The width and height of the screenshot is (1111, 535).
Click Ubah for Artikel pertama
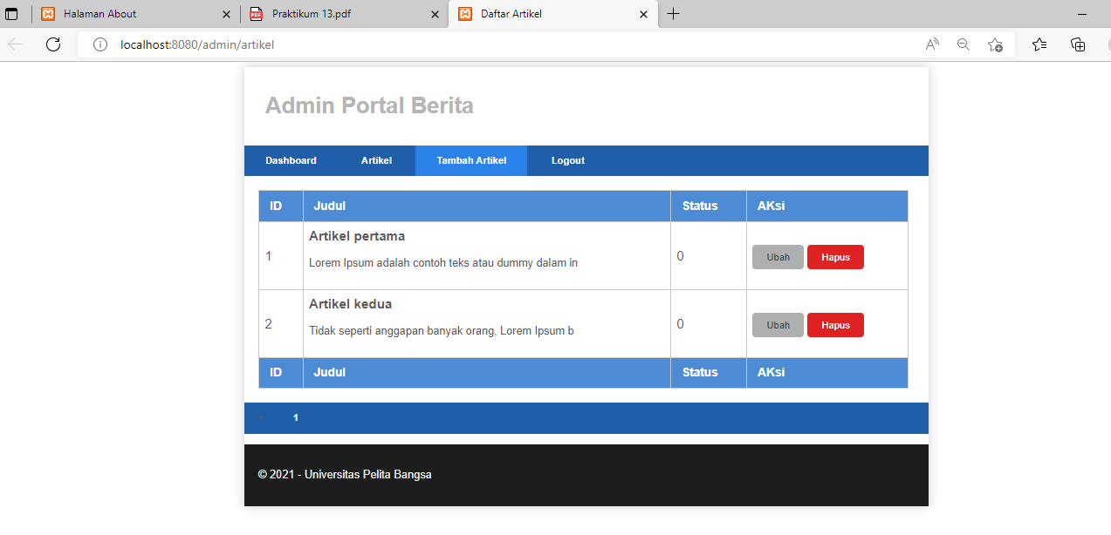777,256
